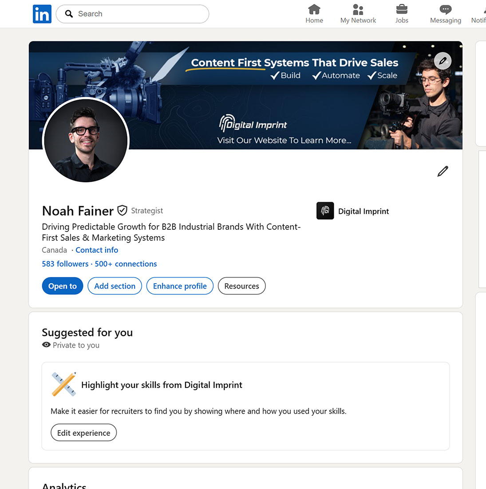
Task: View the 583 followers link
Action: point(65,264)
